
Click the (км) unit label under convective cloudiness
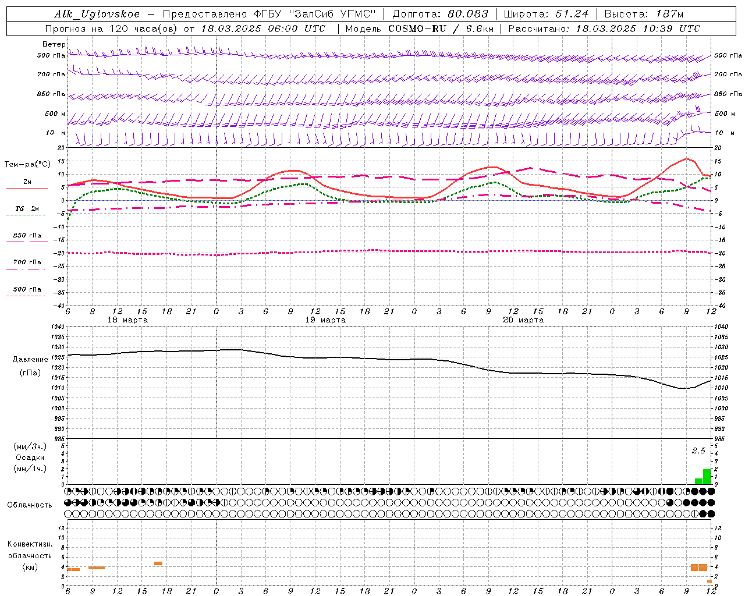pyautogui.click(x=30, y=567)
